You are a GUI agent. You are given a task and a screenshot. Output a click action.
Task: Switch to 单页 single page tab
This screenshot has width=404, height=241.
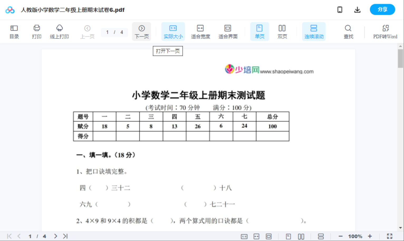click(260, 31)
